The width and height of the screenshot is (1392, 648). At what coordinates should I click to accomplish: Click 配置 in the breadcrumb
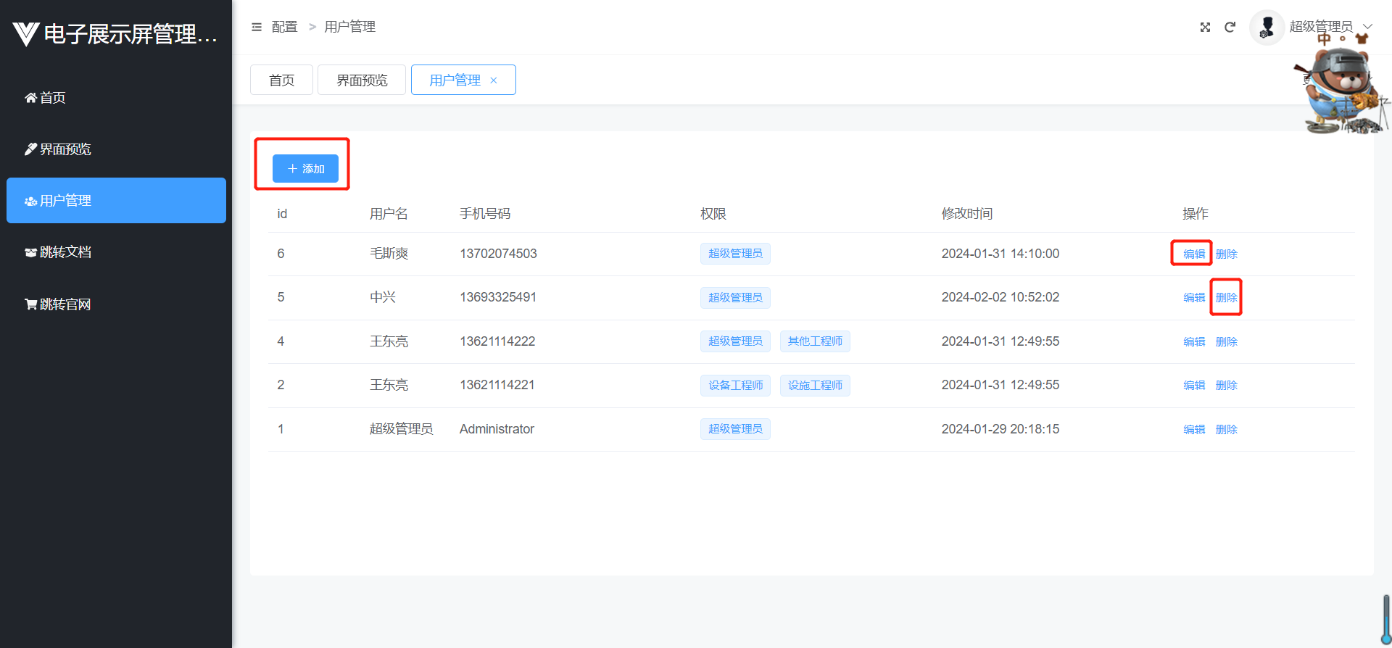click(x=284, y=27)
